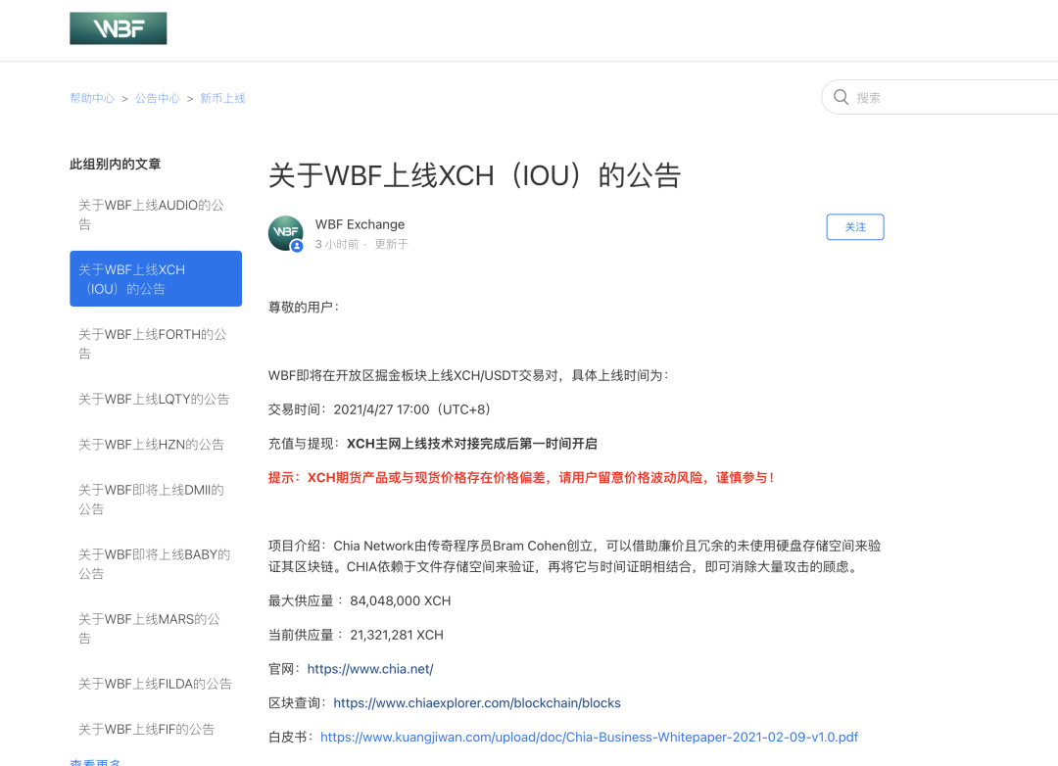Click the search magnifier icon
Viewport: 1058px width, 766px height.
(x=841, y=97)
